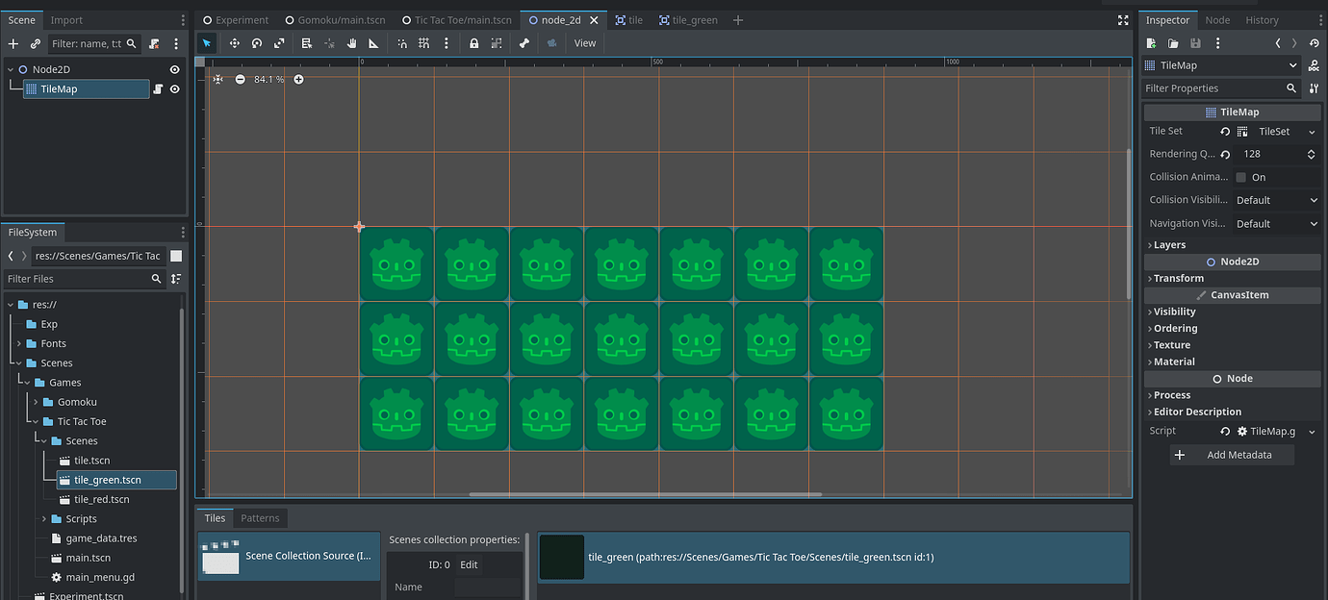The image size is (1328, 600).
Task: Toggle grid snapping
Action: (424, 42)
